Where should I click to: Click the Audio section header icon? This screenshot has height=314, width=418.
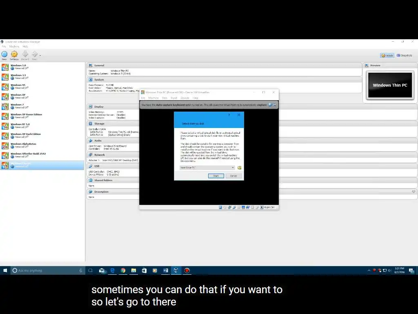tap(90, 141)
